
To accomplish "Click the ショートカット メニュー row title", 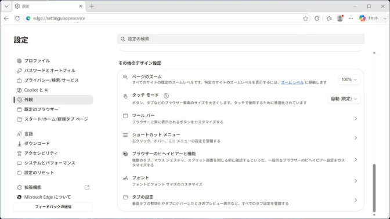I will point(156,134).
